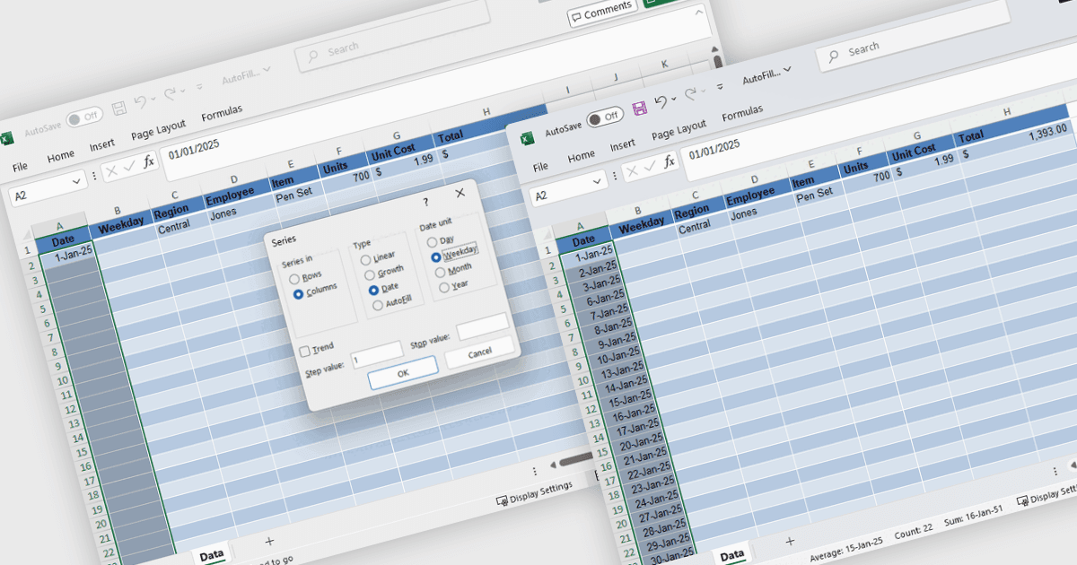
Task: Click Excel logo icon in left window
Action: 5,139
